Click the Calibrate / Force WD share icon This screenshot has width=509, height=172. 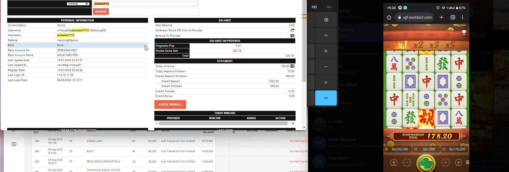click(292, 30)
